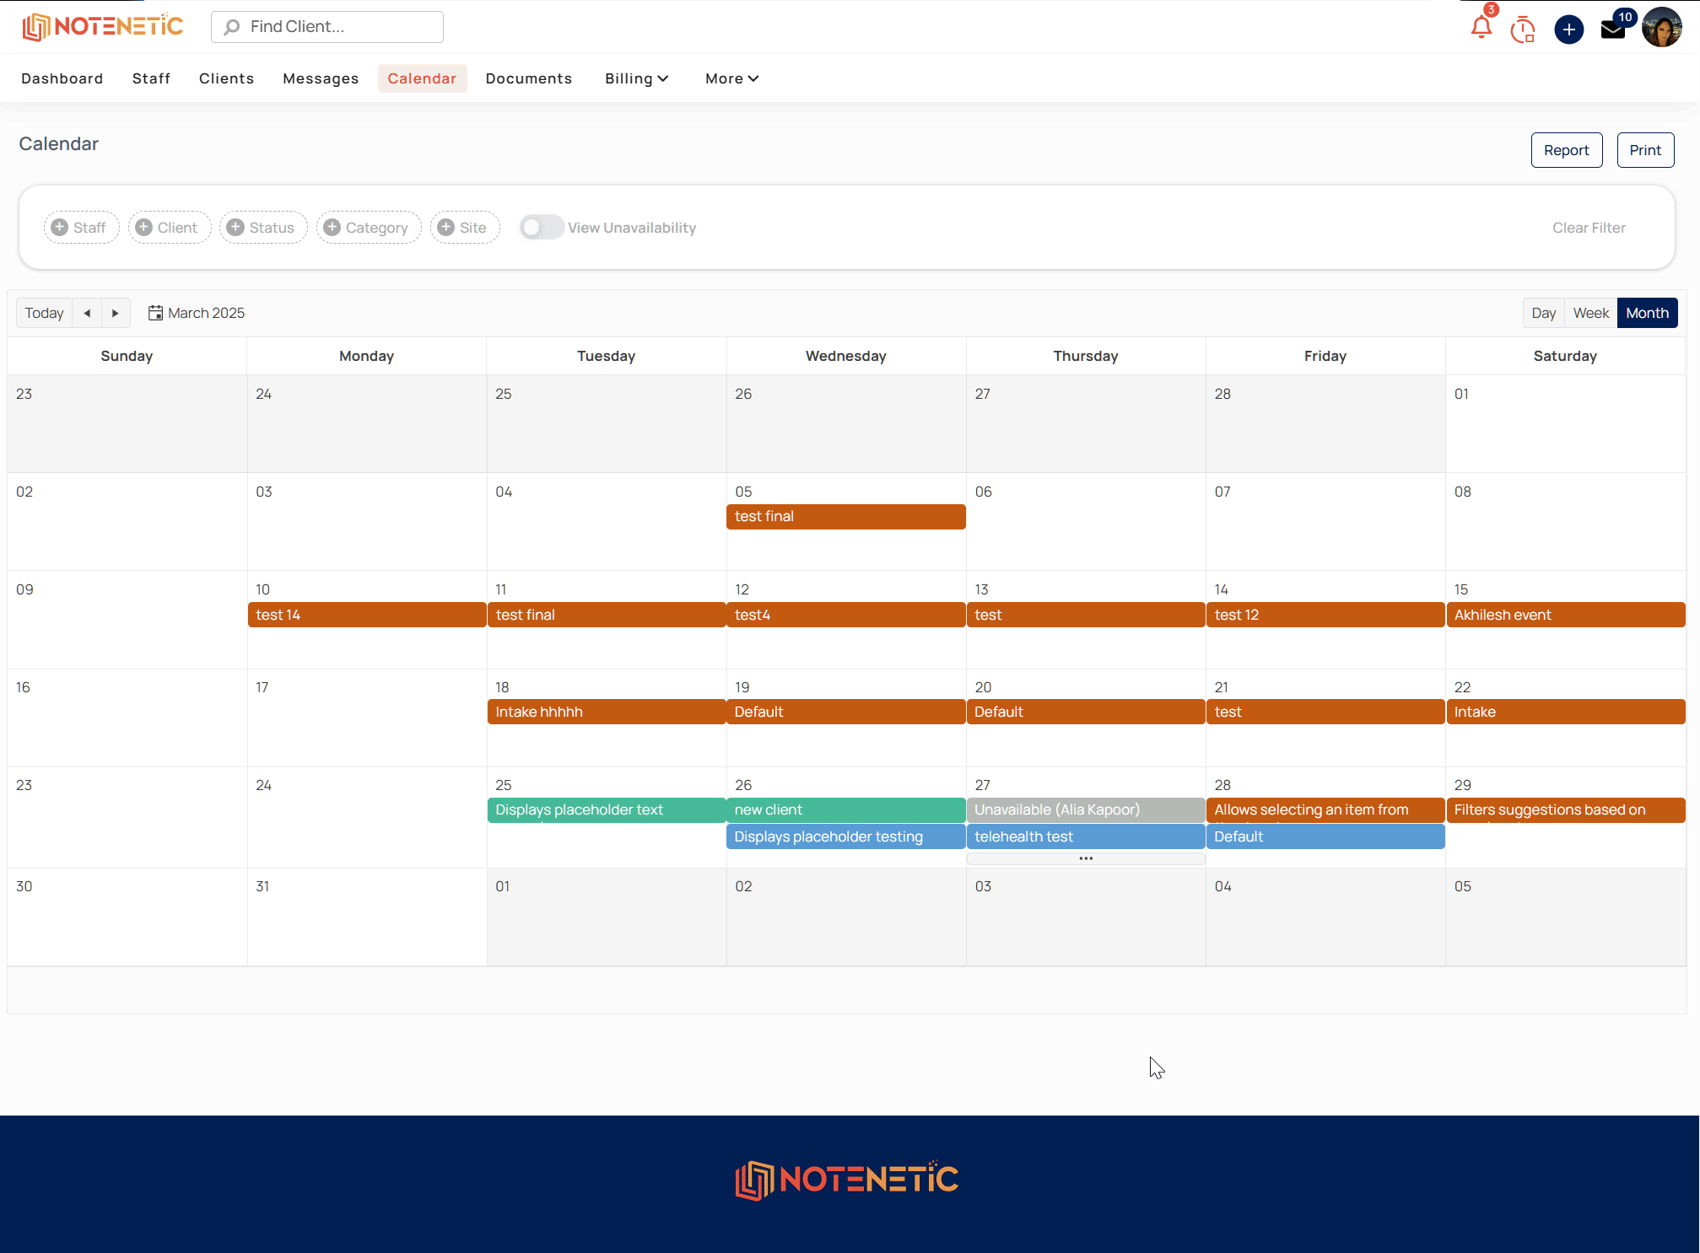Switch to Month view

1647,313
